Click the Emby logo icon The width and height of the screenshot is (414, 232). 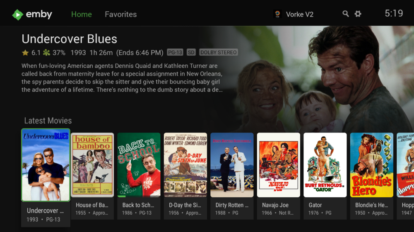click(18, 15)
